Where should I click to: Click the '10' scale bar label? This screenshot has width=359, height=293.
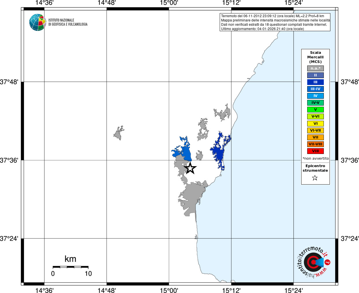click(x=88, y=274)
